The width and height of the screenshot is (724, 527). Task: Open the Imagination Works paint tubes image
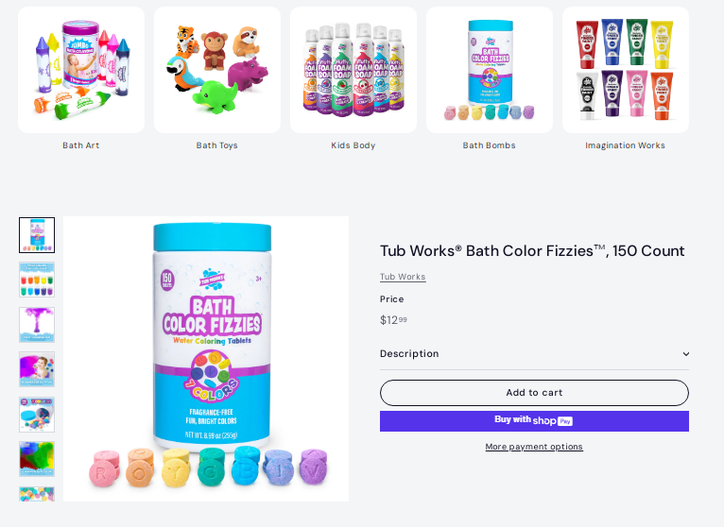(626, 70)
